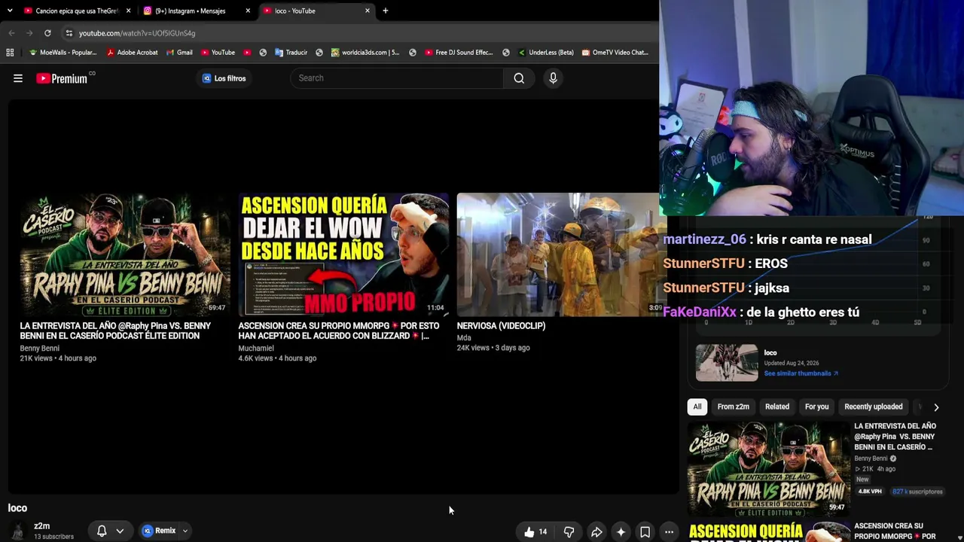Click the sparkle AI icon button

pos(621,532)
